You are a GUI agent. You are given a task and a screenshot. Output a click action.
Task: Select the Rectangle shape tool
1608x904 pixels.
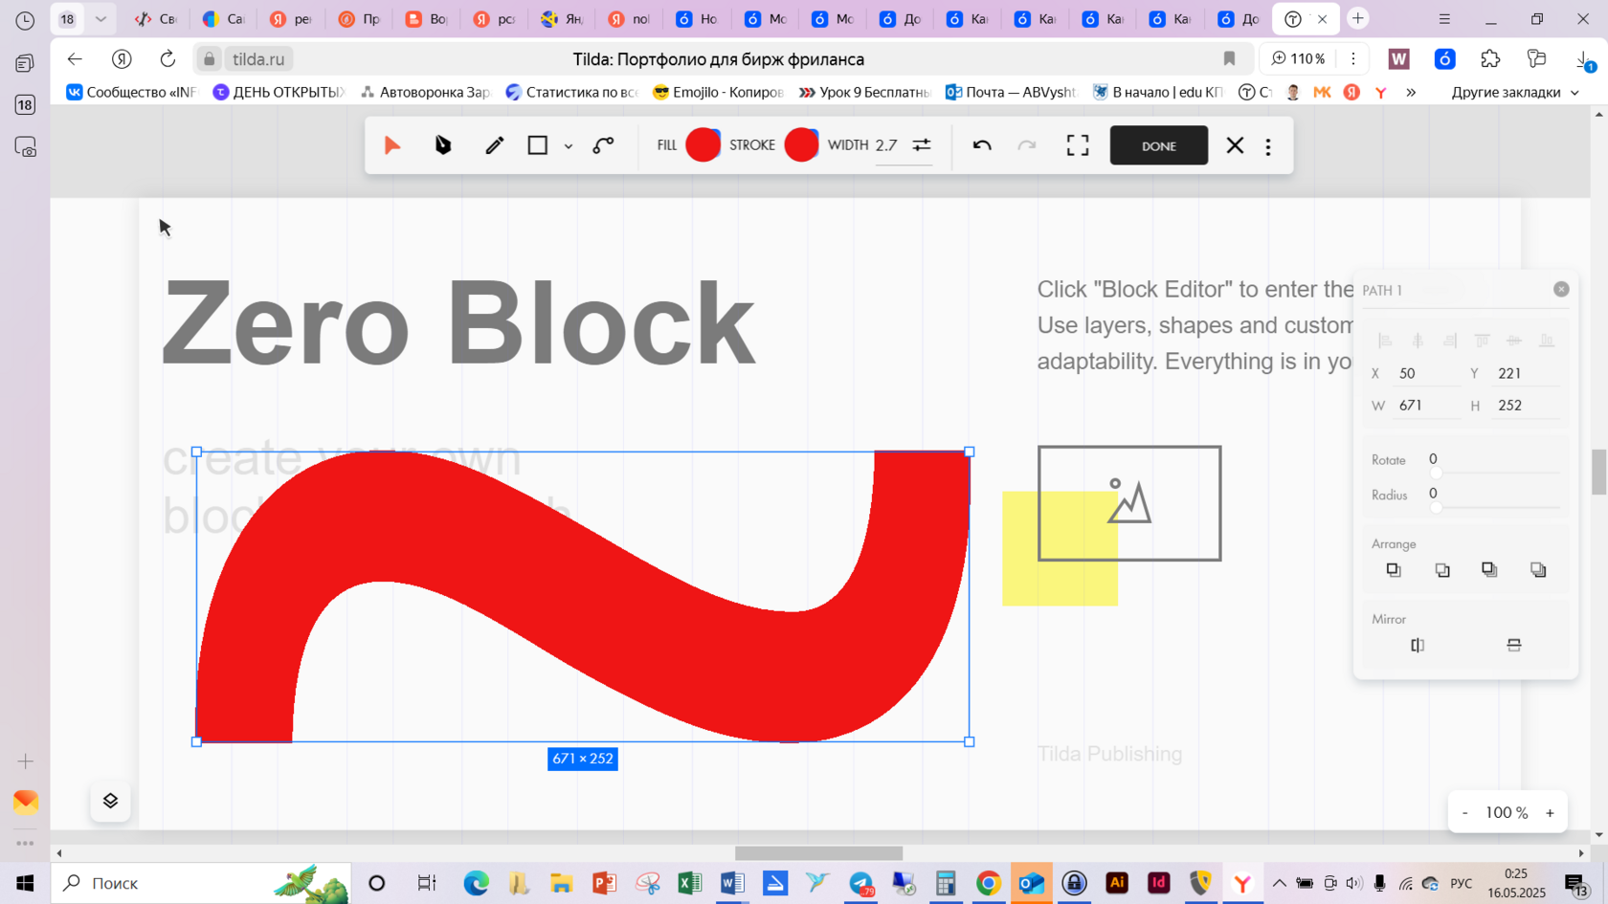(x=540, y=145)
